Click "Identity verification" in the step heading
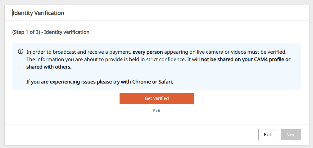Screen dimensions: 313x148 click(x=67, y=32)
